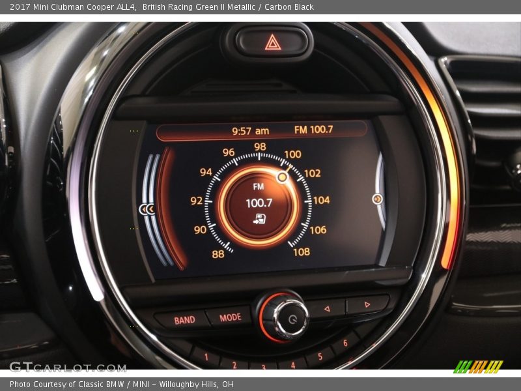This screenshot has width=521, height=391.
Task: Tap the tuner dial marker near 100
Action: pyautogui.click(x=283, y=177)
